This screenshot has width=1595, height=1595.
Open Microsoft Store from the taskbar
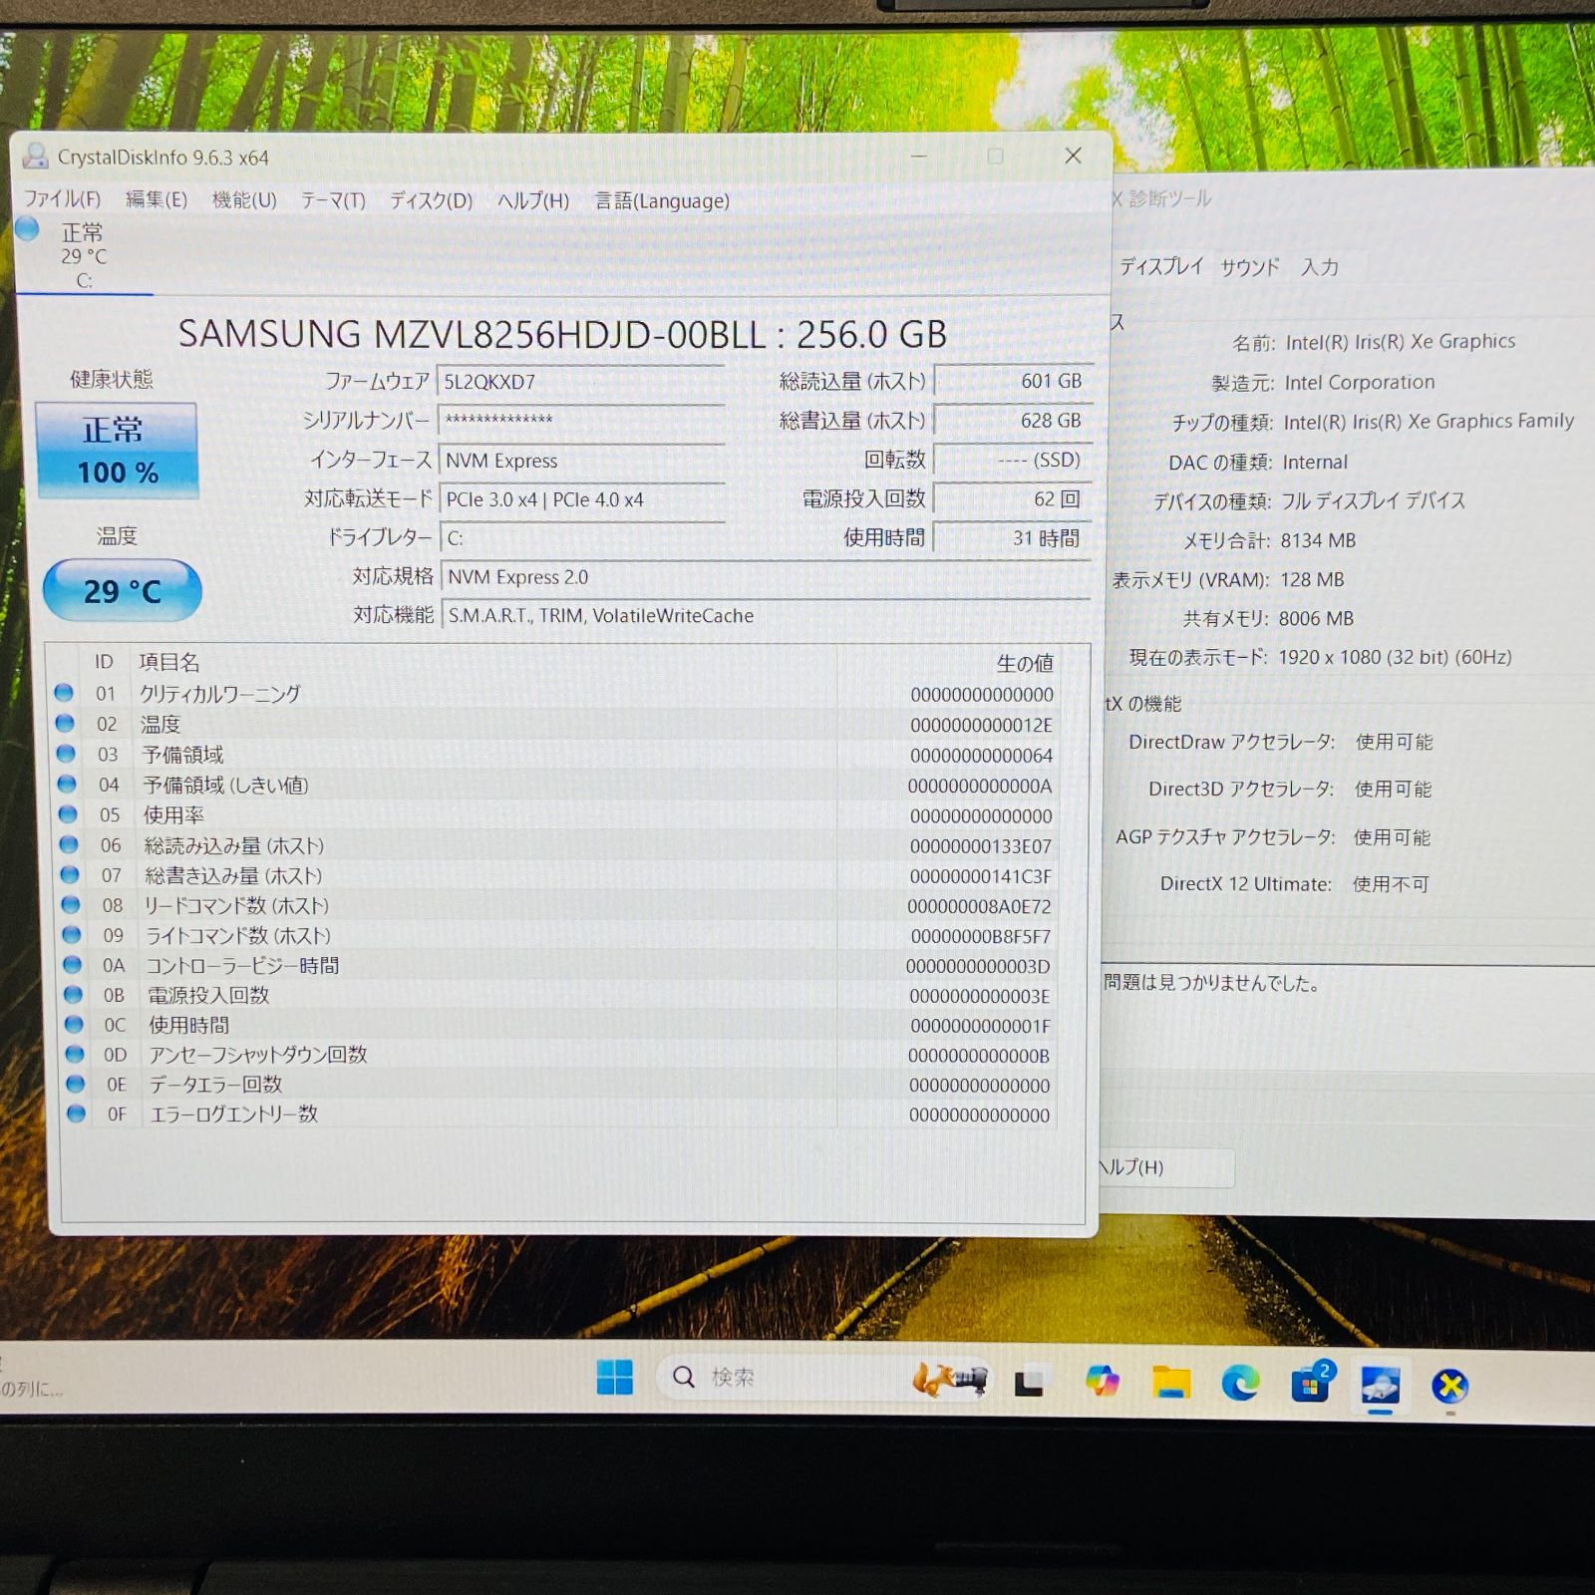pyautogui.click(x=1310, y=1385)
